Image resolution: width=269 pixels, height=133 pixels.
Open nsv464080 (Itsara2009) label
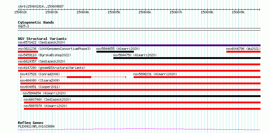pos(40,80)
